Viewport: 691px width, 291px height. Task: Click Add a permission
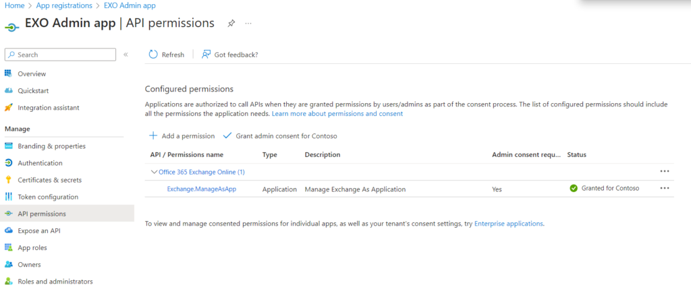(x=182, y=136)
